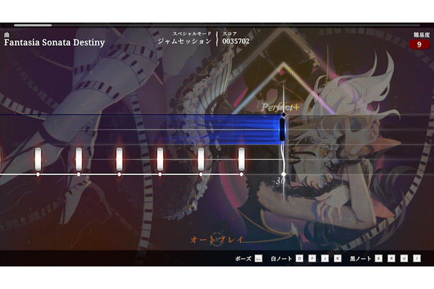Click the score value 0035702
Image resolution: width=434 pixels, height=289 pixels.
click(x=236, y=41)
